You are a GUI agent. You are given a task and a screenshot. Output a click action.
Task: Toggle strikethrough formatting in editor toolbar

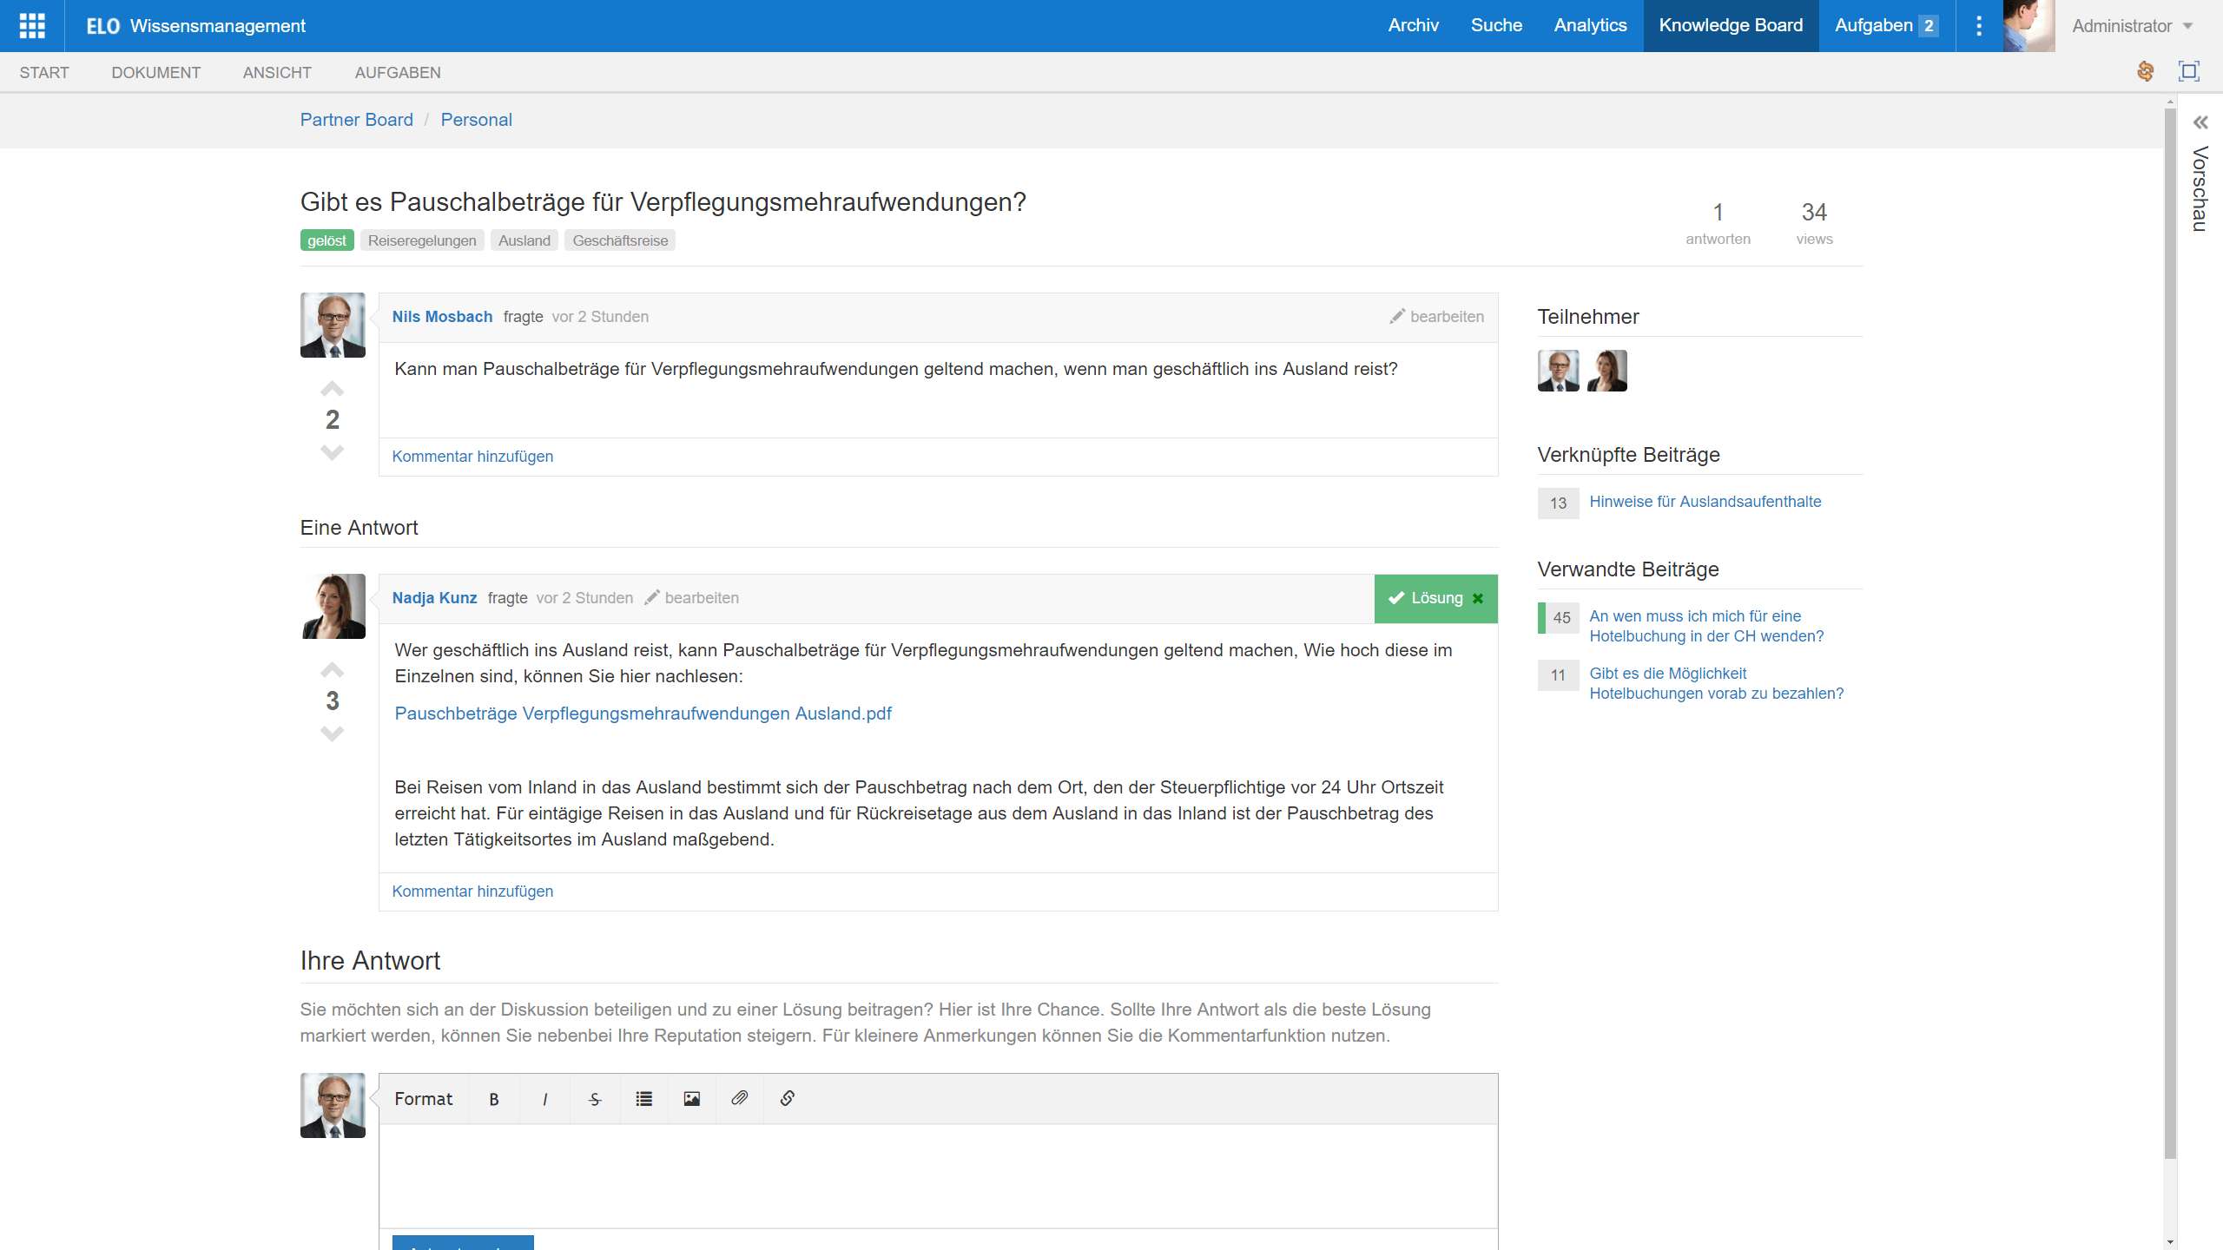tap(595, 1099)
